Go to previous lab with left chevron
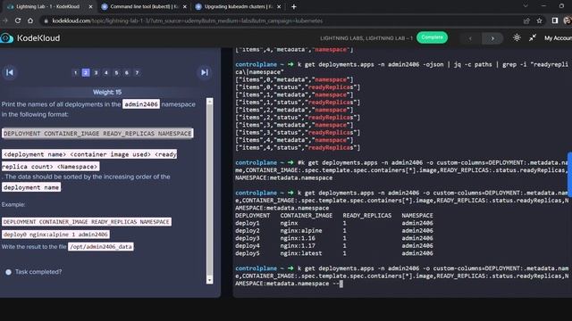Viewport: 572px width, 321px height. pyautogui.click(x=470, y=38)
